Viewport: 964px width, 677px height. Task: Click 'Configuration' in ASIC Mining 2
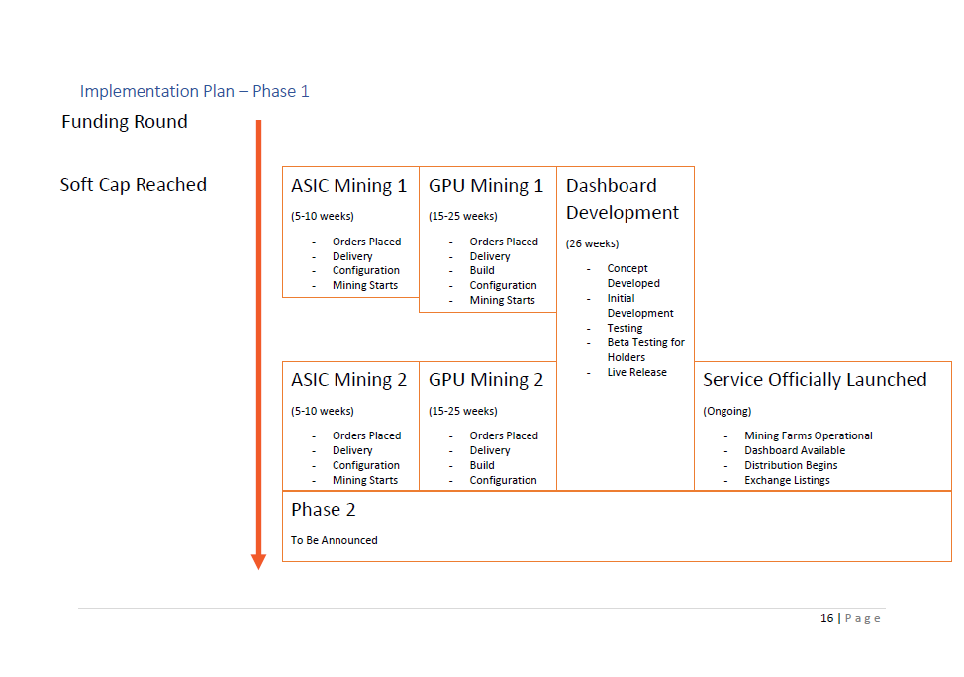(366, 465)
